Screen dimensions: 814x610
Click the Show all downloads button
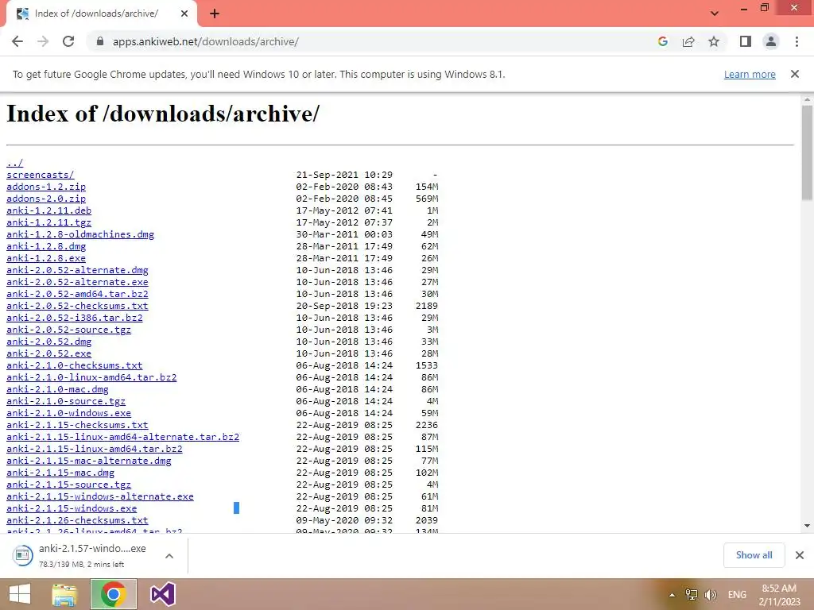click(754, 555)
